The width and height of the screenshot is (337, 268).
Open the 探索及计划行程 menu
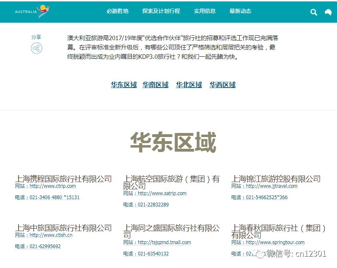[161, 11]
